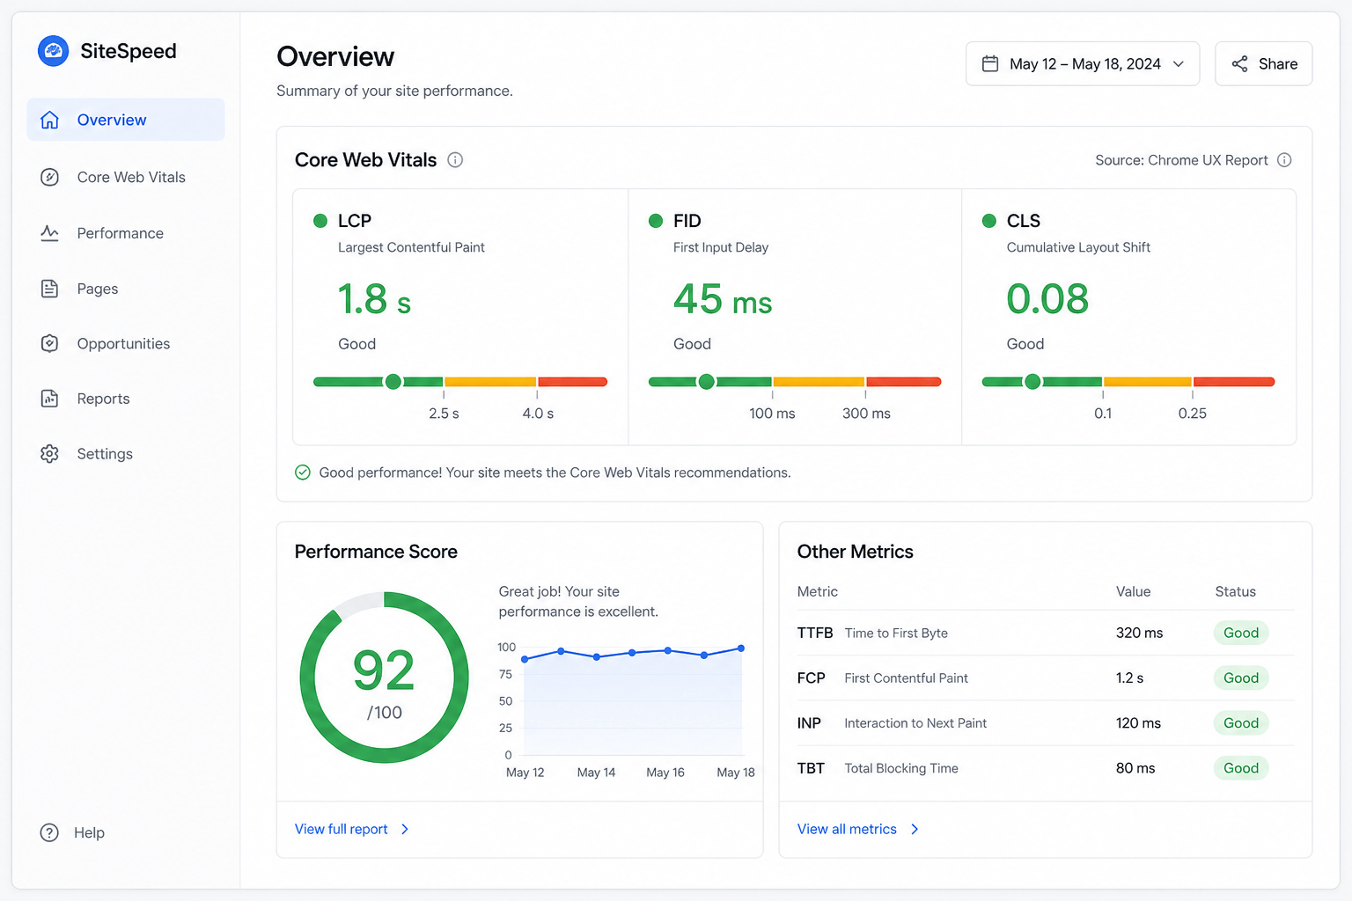This screenshot has width=1352, height=901.
Task: Expand the View full report chevron arrow
Action: click(405, 829)
